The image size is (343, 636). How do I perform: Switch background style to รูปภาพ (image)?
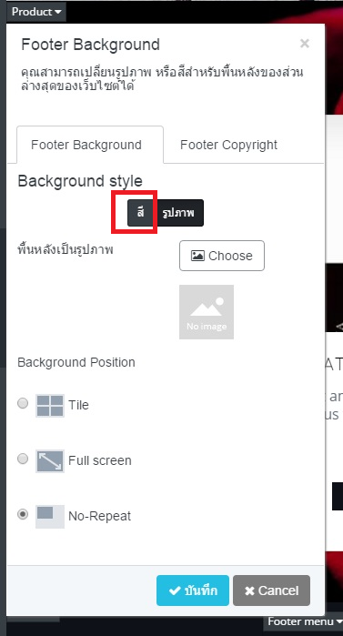pos(179,213)
